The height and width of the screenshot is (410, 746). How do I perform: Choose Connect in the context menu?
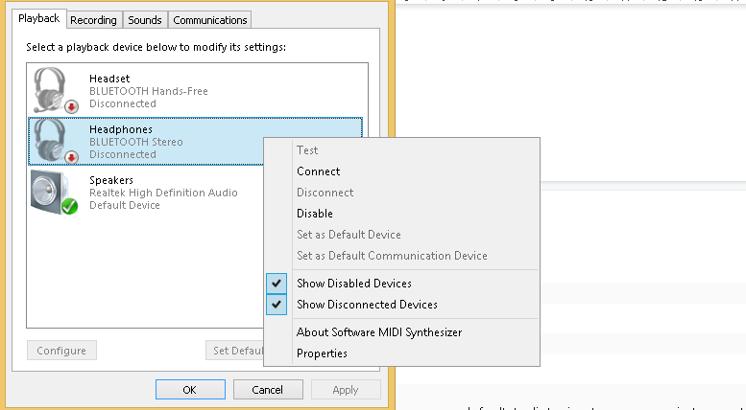[402, 171]
